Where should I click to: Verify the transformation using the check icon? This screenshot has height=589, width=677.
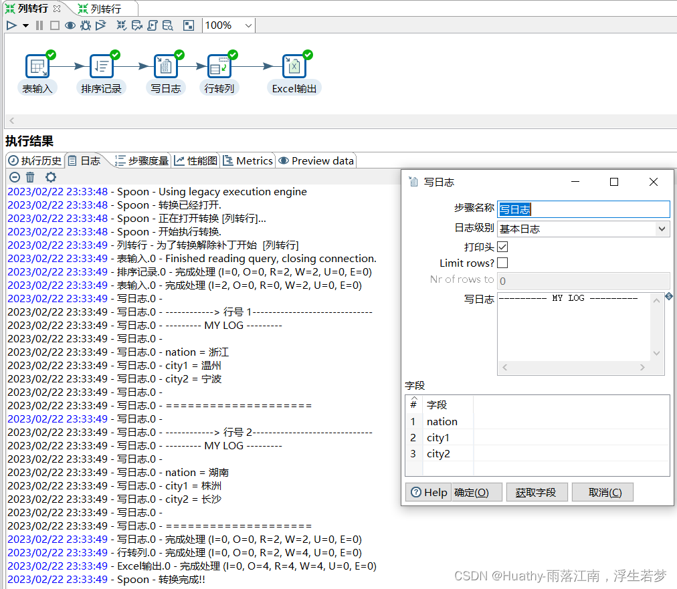pyautogui.click(x=122, y=25)
